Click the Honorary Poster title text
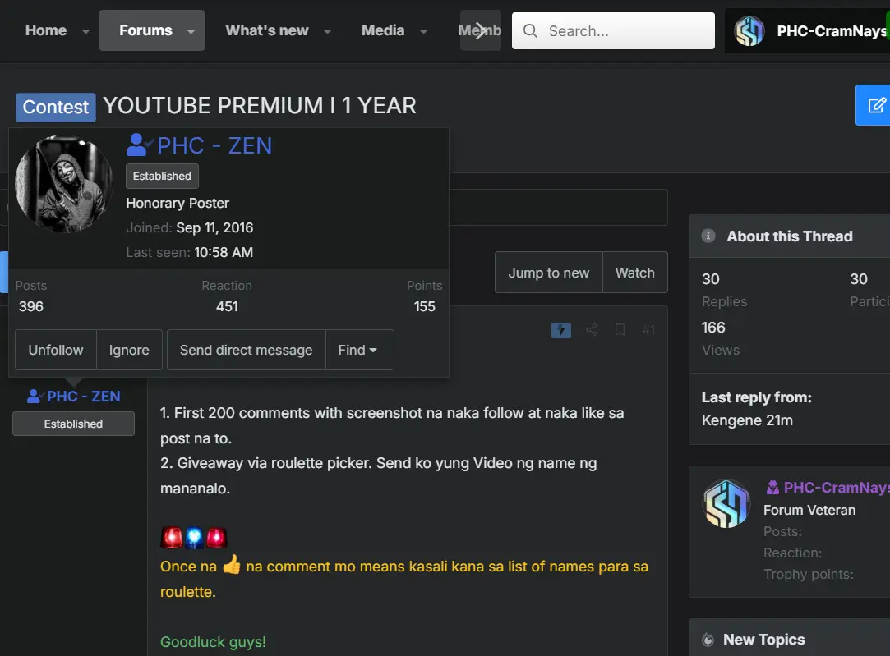 pos(178,203)
